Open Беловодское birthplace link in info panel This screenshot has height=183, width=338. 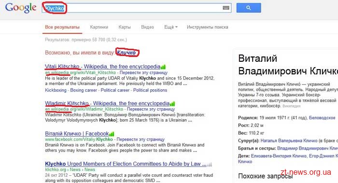pos(322,118)
